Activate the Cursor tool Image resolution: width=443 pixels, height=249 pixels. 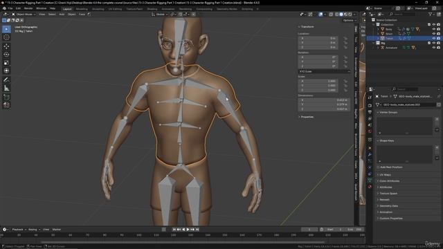(6, 37)
